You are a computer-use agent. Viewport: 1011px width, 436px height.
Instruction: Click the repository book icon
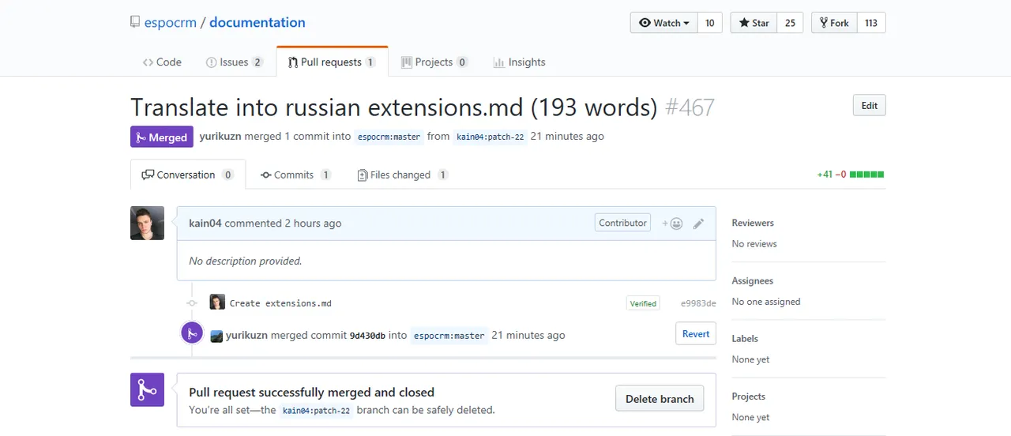coord(135,23)
